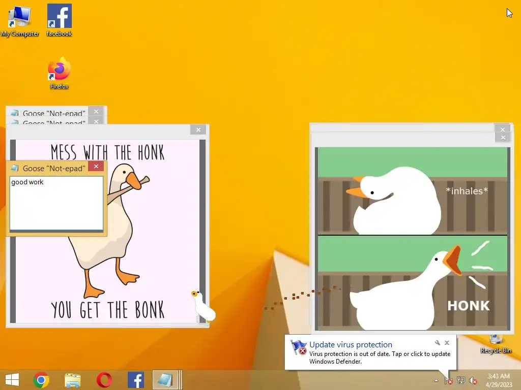This screenshot has height=390, width=521.
Task: Click the front Goose Not-epad title icon
Action: [x=14, y=168]
